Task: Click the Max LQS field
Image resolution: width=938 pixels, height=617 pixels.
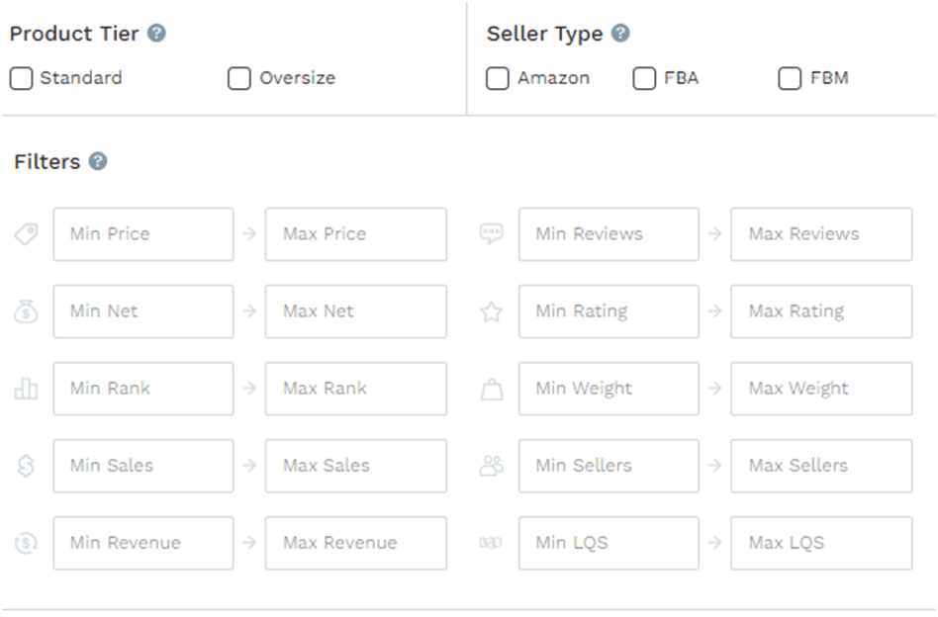Action: 821,543
